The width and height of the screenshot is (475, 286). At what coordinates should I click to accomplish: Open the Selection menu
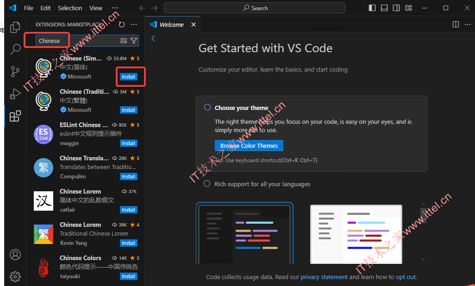70,8
